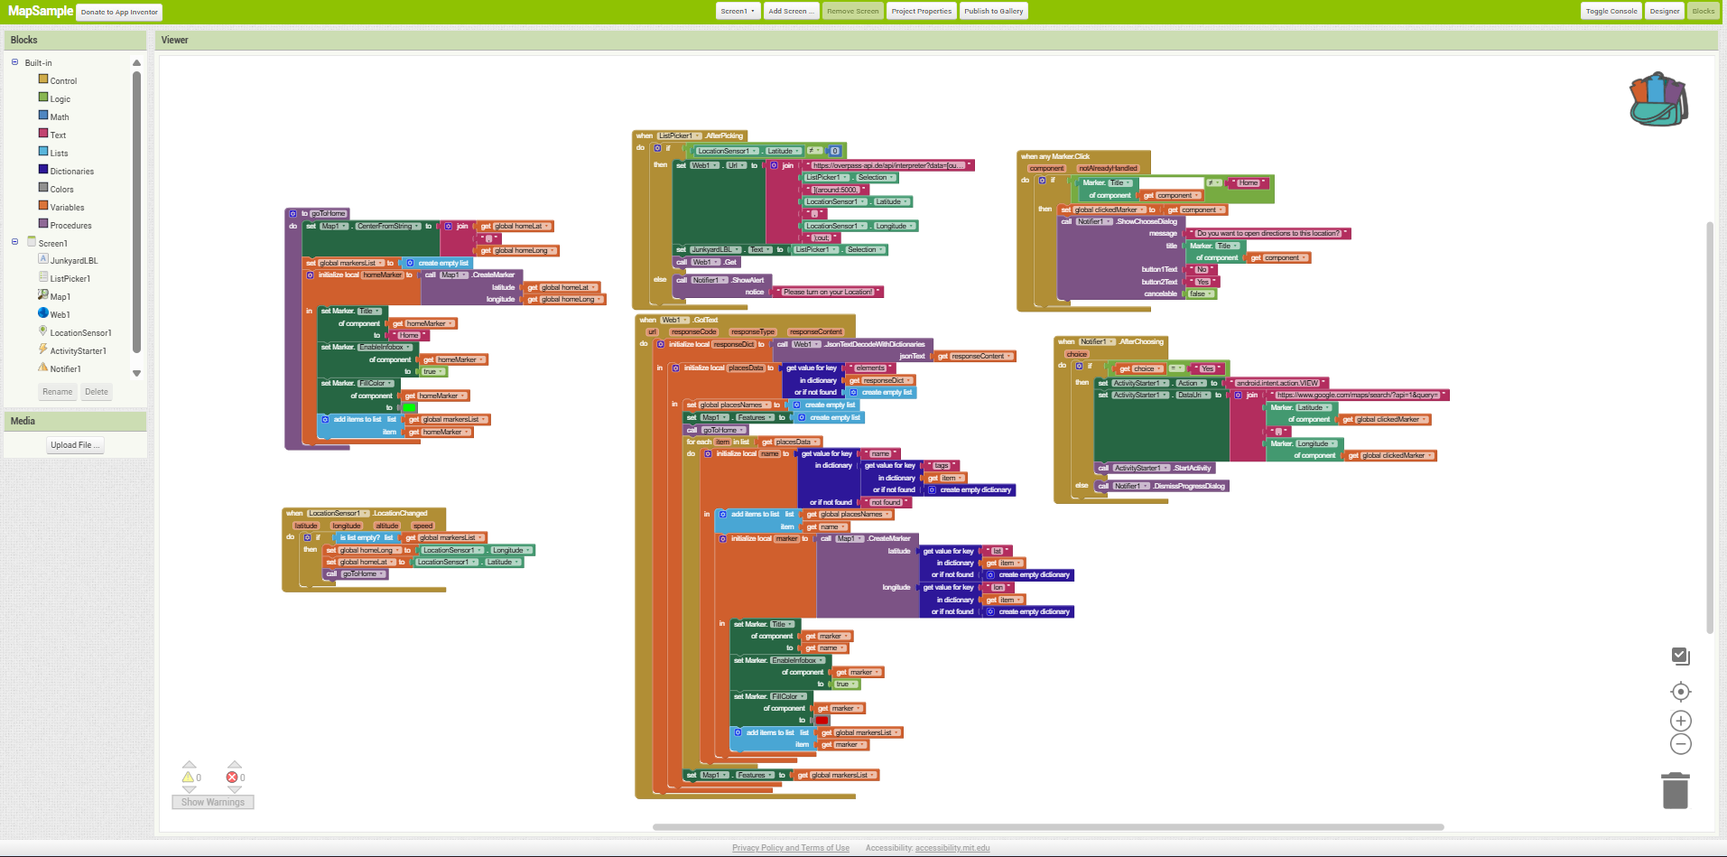
Task: Click the Toggle Console button
Action: [1611, 12]
